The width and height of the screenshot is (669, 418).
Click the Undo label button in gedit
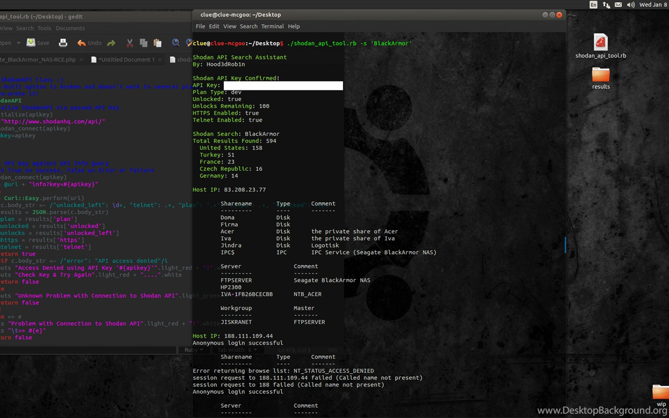pos(95,43)
